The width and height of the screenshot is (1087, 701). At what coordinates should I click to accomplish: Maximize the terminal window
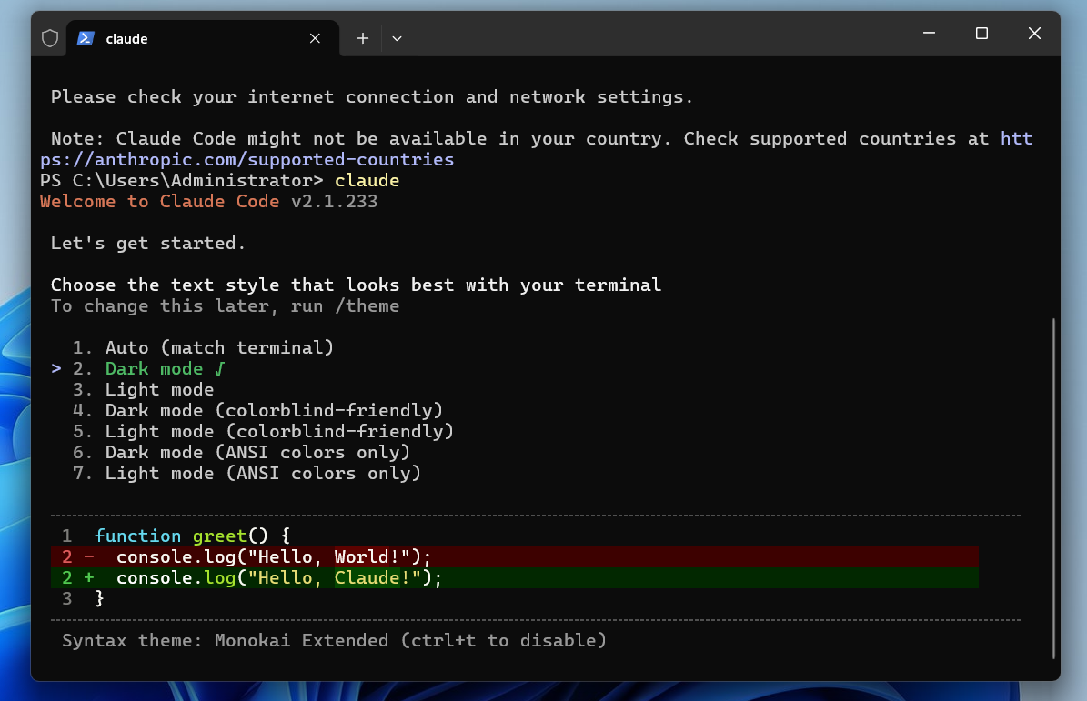click(981, 34)
